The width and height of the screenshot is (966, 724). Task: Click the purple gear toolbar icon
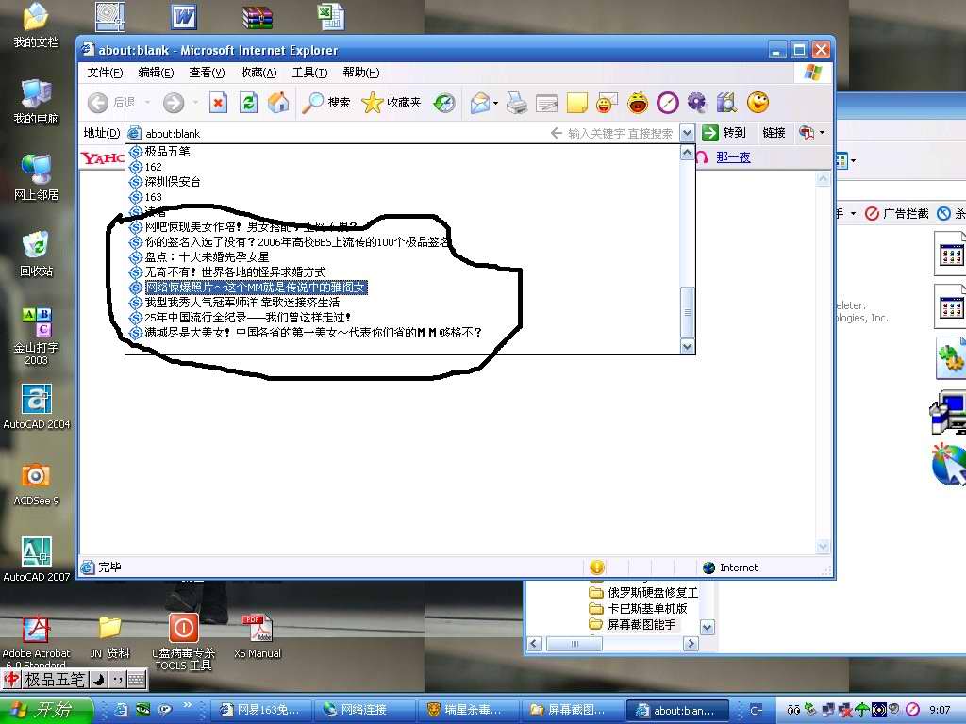click(x=697, y=103)
